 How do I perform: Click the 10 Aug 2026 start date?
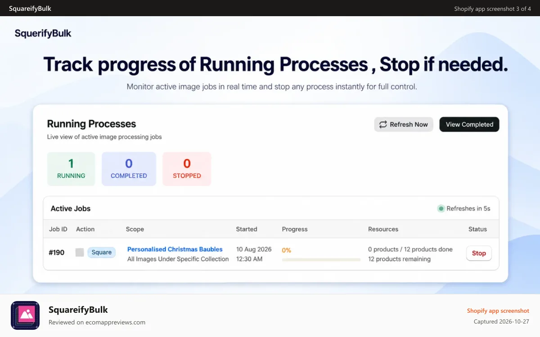(254, 249)
